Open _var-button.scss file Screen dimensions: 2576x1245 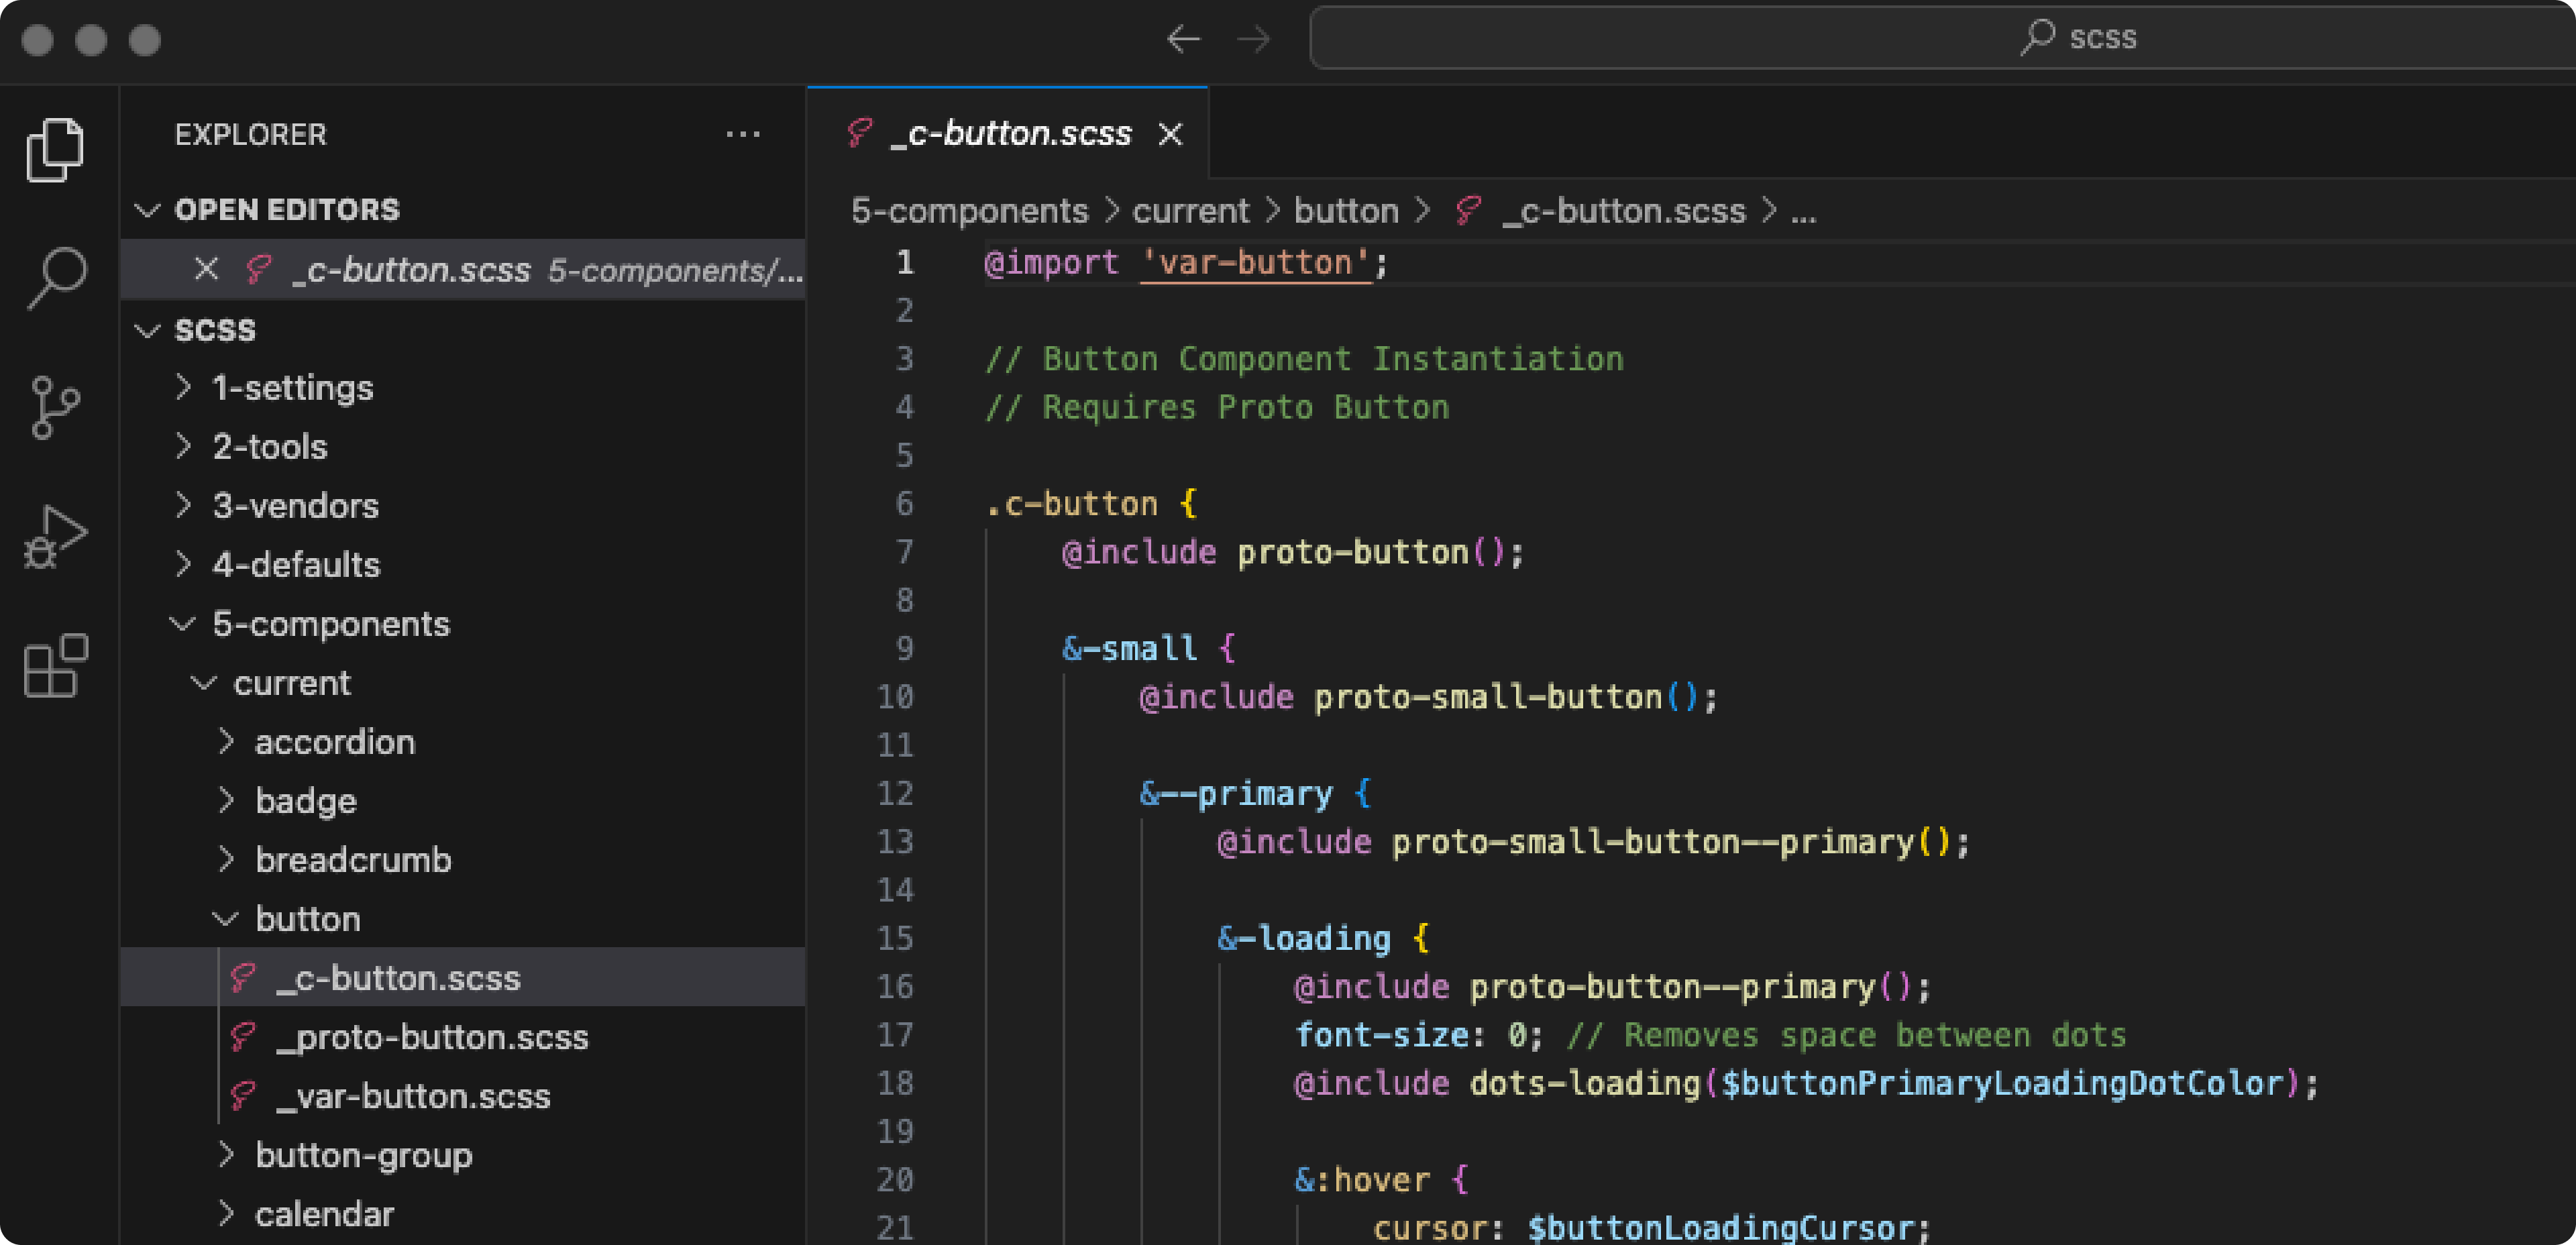413,1096
